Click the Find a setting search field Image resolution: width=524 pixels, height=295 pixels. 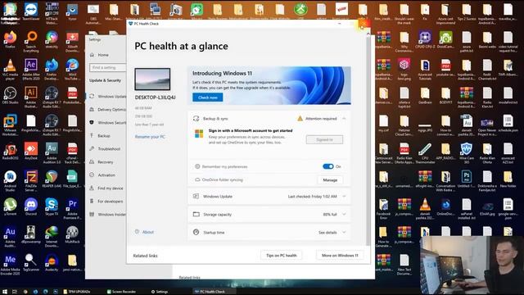tap(107, 67)
